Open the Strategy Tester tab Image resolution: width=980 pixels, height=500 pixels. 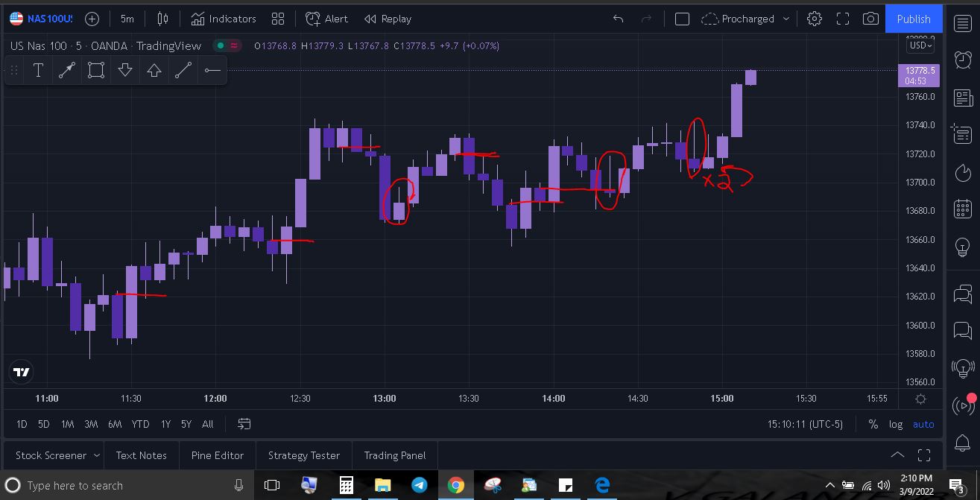pos(303,455)
